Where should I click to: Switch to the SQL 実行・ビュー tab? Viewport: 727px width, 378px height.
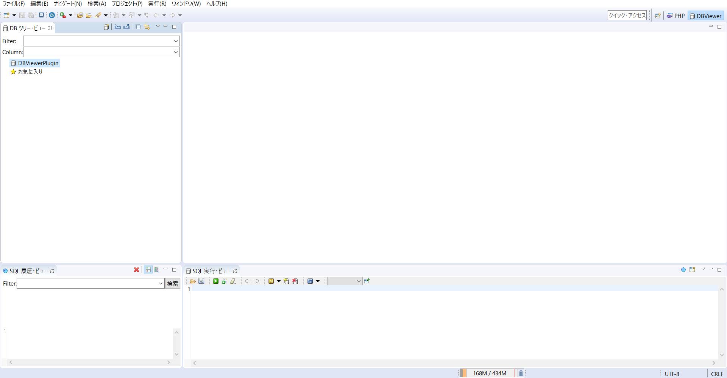tap(211, 271)
